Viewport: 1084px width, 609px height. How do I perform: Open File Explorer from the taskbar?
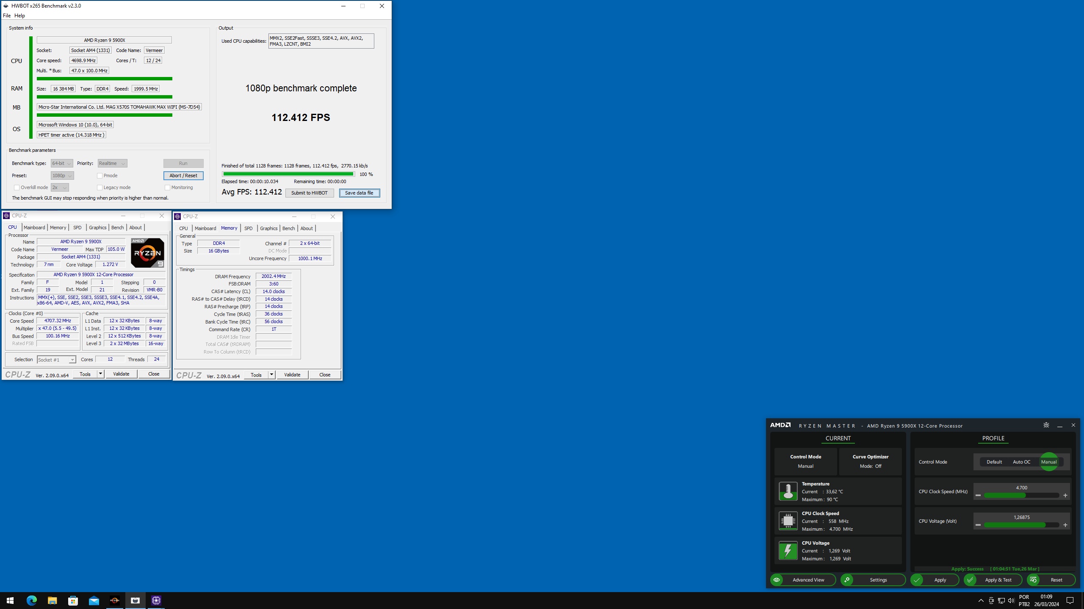coord(52,601)
